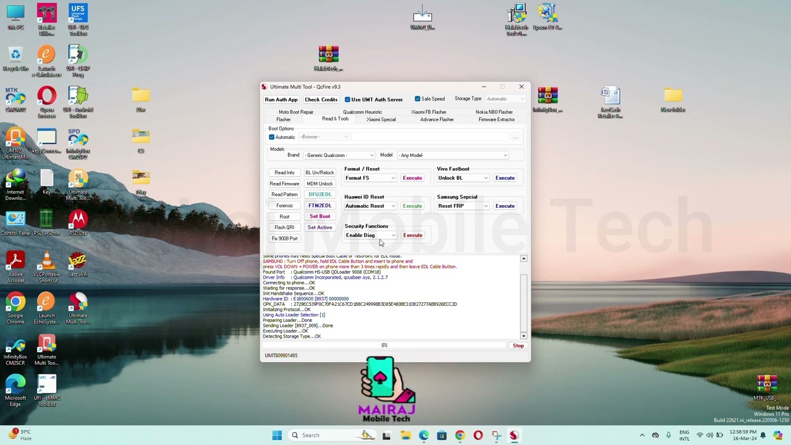Open the RSD Lite Motorola icon

[x=78, y=219]
